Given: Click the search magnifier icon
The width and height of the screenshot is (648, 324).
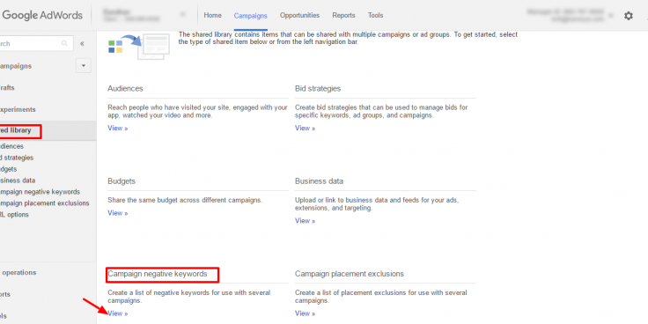Looking at the screenshot, I should coord(64,43).
